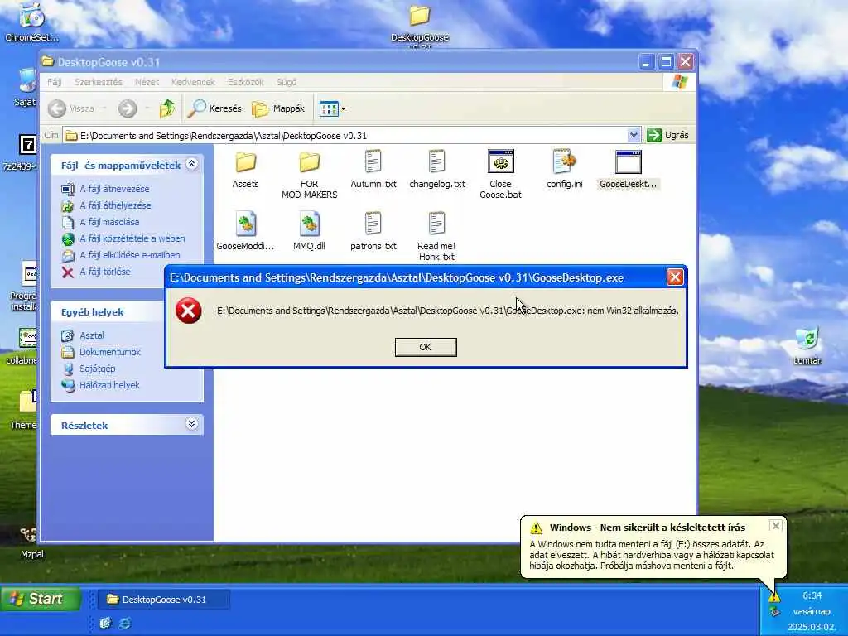This screenshot has height=636, width=848.
Task: Toggle the Mappák folders pane
Action: click(278, 108)
